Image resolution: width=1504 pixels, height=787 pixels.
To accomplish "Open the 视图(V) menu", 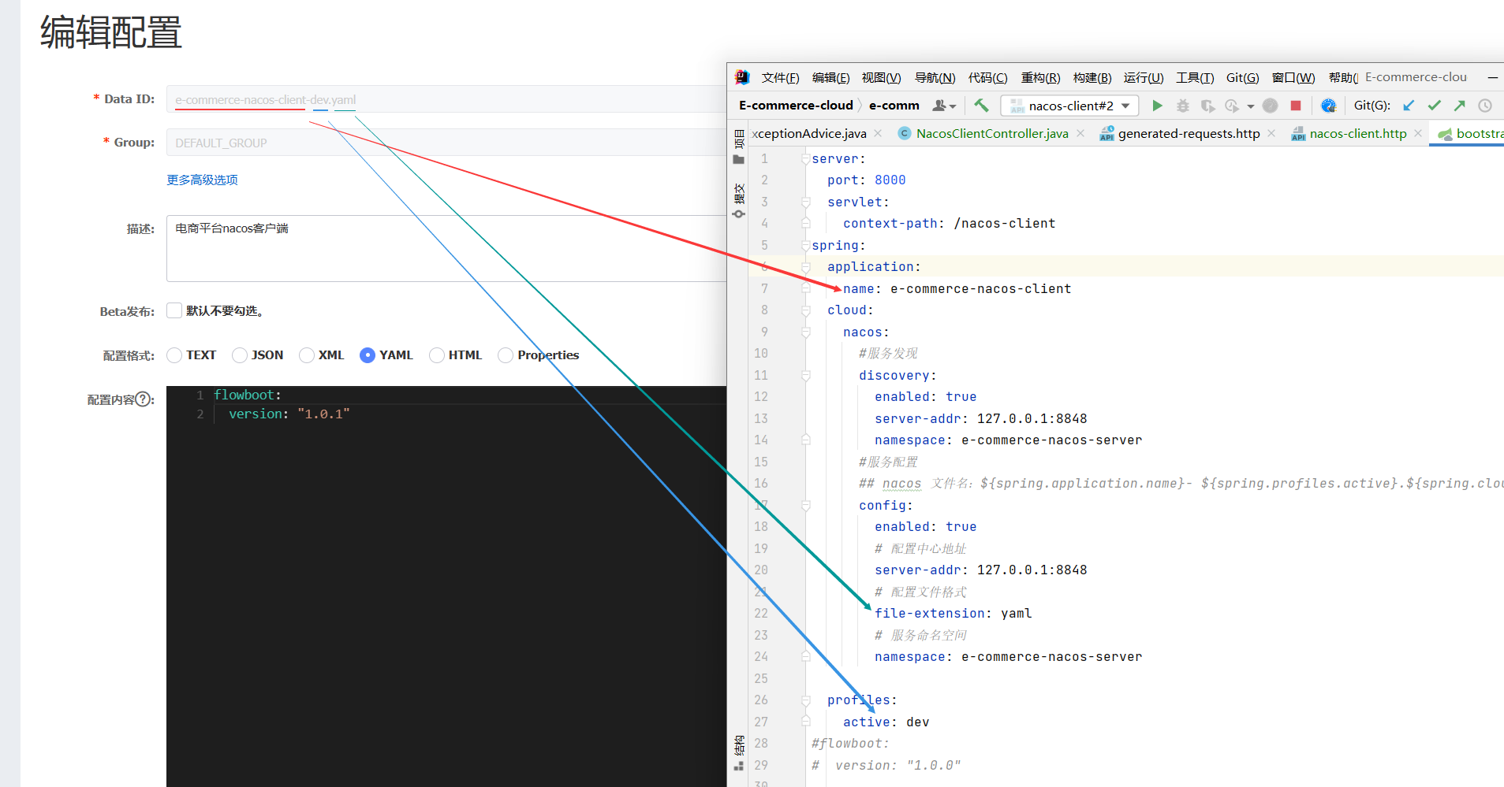I will point(881,77).
